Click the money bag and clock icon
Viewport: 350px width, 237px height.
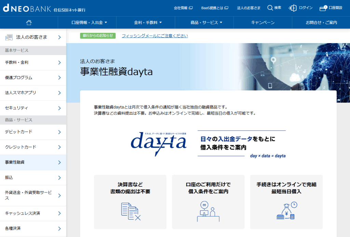point(286,211)
